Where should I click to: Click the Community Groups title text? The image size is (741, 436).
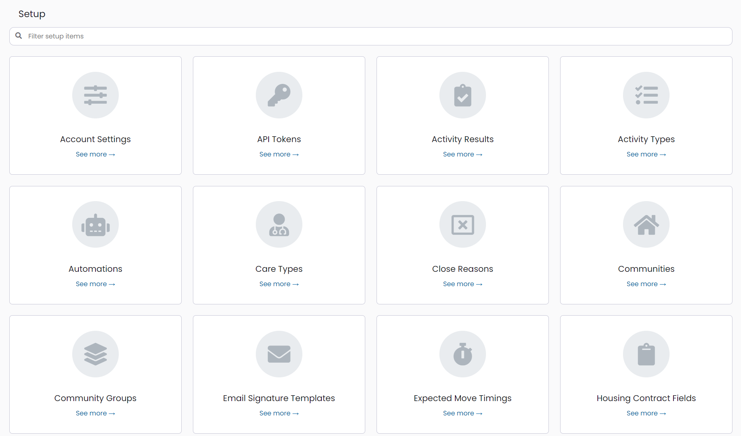click(95, 398)
